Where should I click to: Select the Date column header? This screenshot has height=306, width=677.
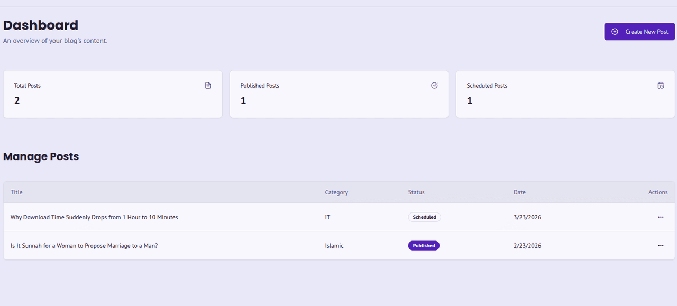tap(519, 192)
